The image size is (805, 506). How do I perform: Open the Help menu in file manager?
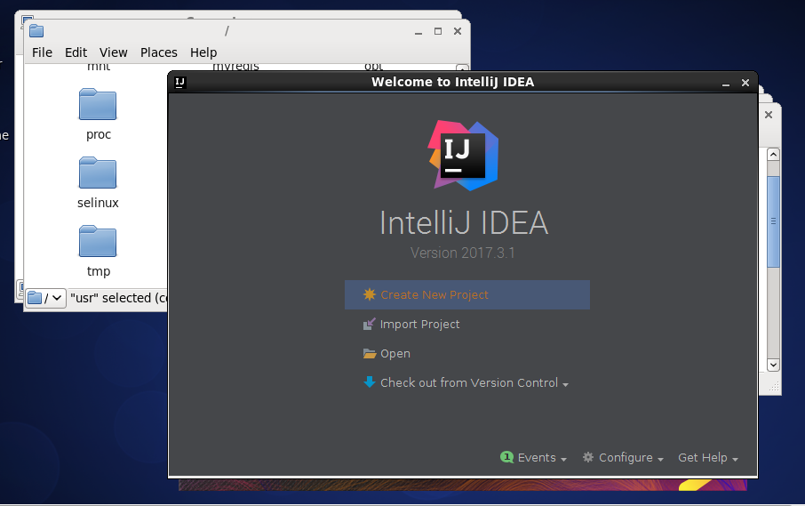(x=203, y=52)
